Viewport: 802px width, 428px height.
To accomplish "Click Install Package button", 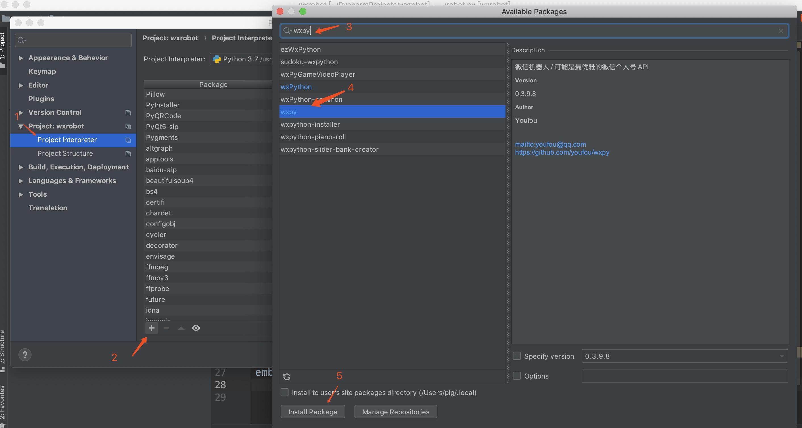I will click(313, 412).
